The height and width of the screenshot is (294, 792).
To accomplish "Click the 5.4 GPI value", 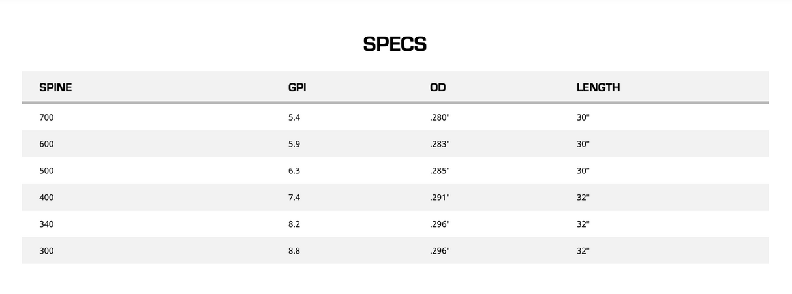I will [x=294, y=117].
